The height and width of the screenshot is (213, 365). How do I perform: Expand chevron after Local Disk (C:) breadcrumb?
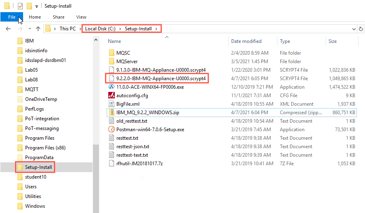[x=120, y=29]
